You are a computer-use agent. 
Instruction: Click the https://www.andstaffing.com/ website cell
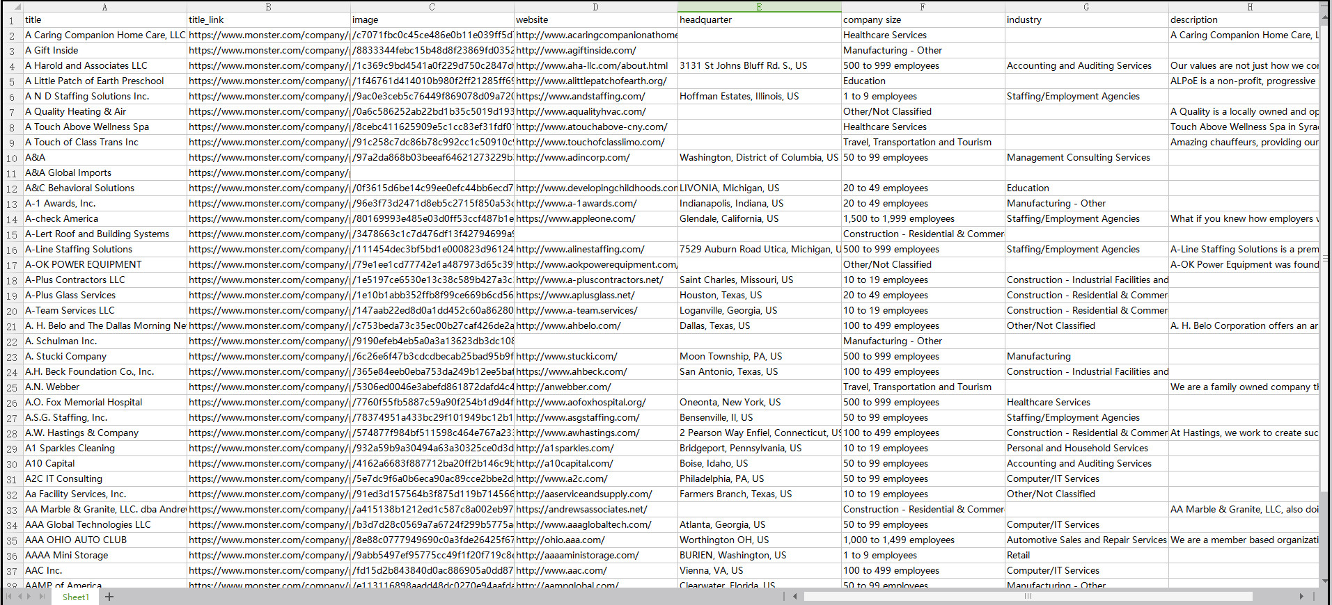pos(595,97)
